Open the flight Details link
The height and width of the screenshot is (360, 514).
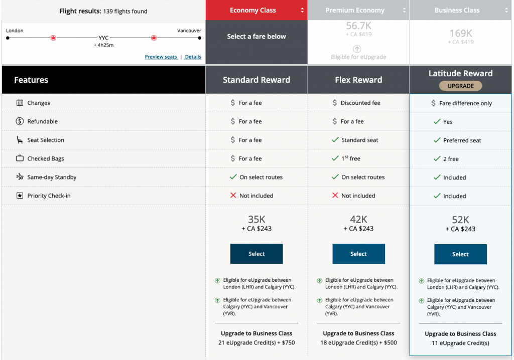(x=193, y=57)
